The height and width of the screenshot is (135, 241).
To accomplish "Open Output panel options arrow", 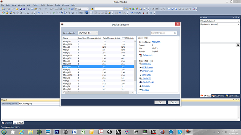I will [x=233, y=100].
